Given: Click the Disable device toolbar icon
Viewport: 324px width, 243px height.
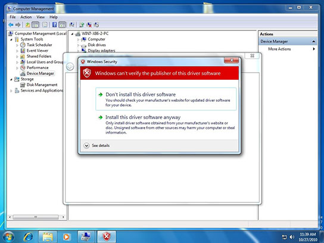Looking at the screenshot, I should (96, 25).
